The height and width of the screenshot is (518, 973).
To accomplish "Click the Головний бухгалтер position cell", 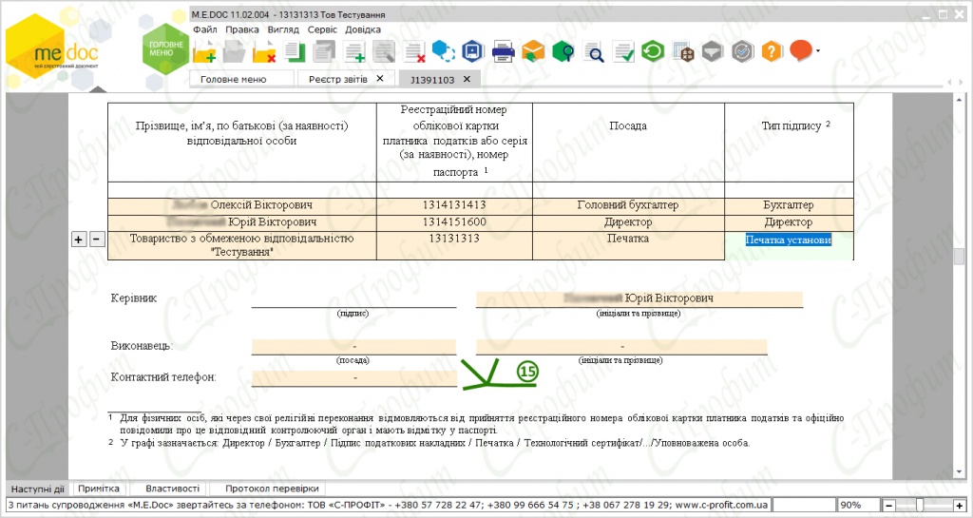I will pyautogui.click(x=628, y=205).
